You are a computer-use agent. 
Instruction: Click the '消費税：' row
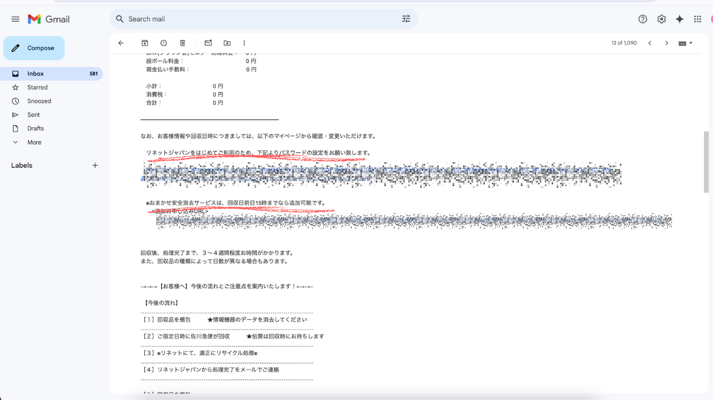pos(185,95)
